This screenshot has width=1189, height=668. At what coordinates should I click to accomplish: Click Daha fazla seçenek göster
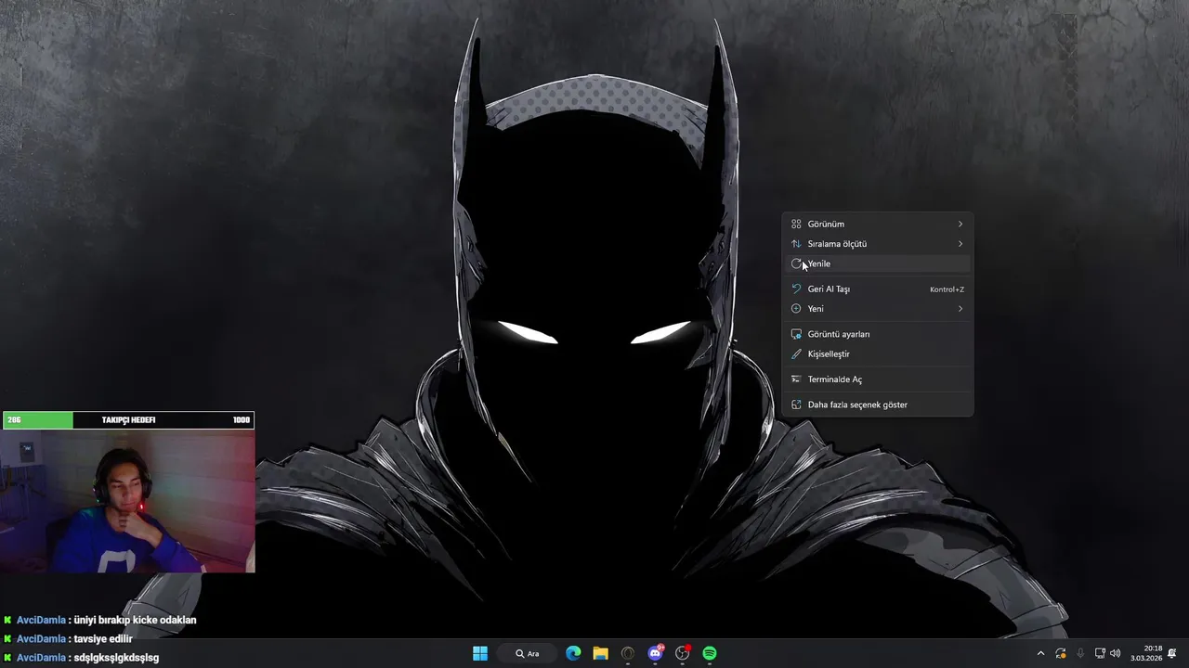[878, 405]
